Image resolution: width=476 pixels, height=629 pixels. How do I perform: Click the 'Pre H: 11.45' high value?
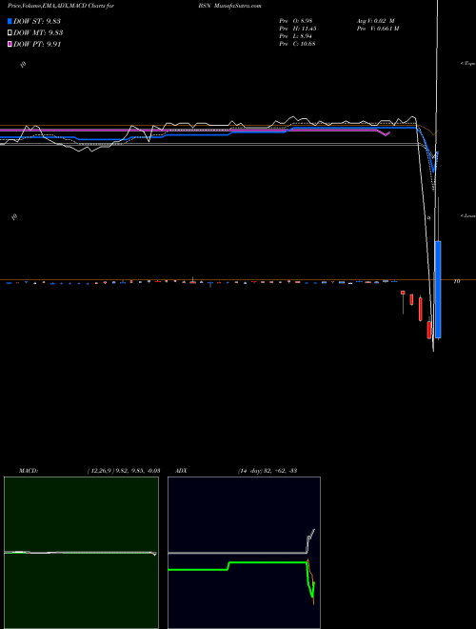(298, 29)
